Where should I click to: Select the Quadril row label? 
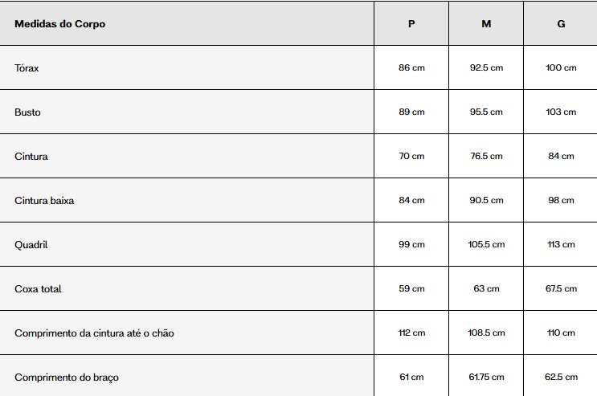(x=31, y=245)
